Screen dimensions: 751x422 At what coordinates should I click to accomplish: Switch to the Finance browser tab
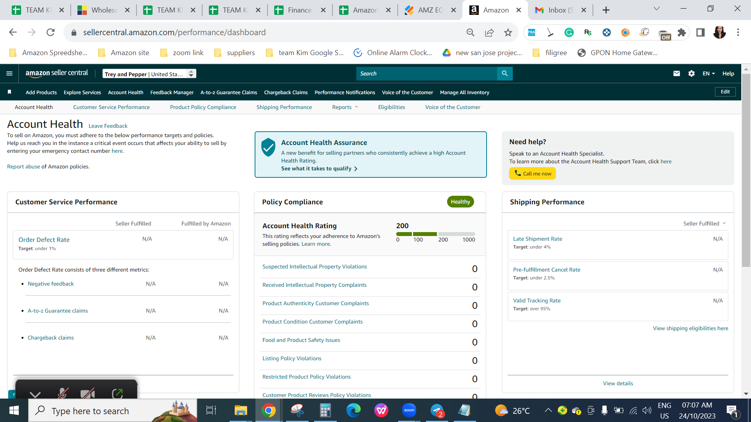[300, 10]
